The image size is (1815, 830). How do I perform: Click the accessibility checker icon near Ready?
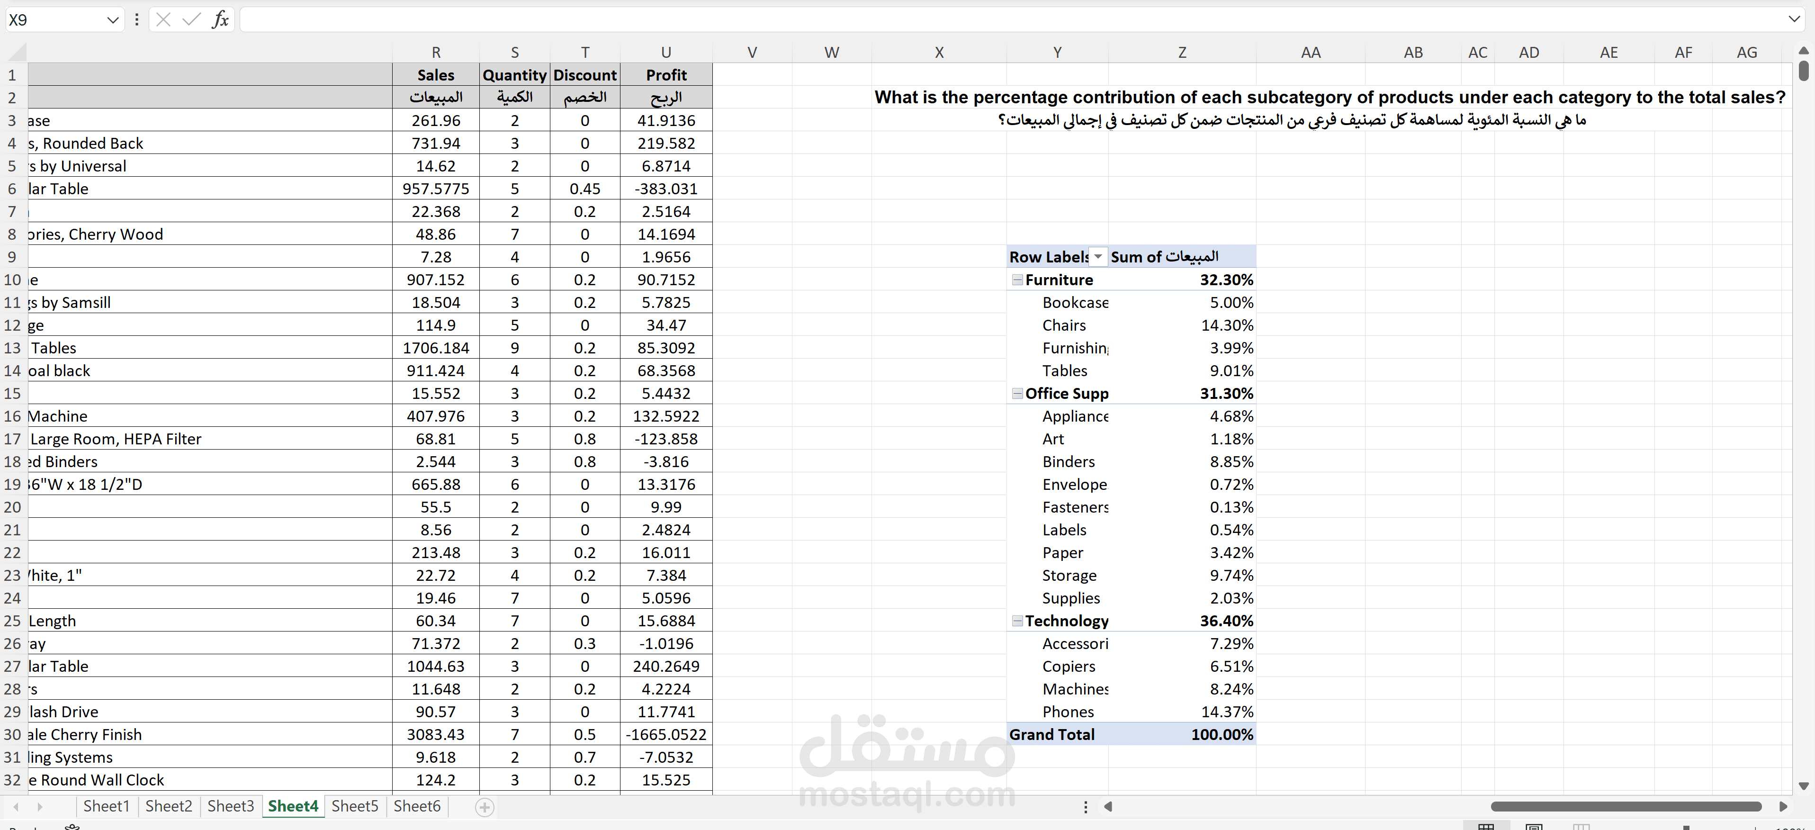(72, 827)
